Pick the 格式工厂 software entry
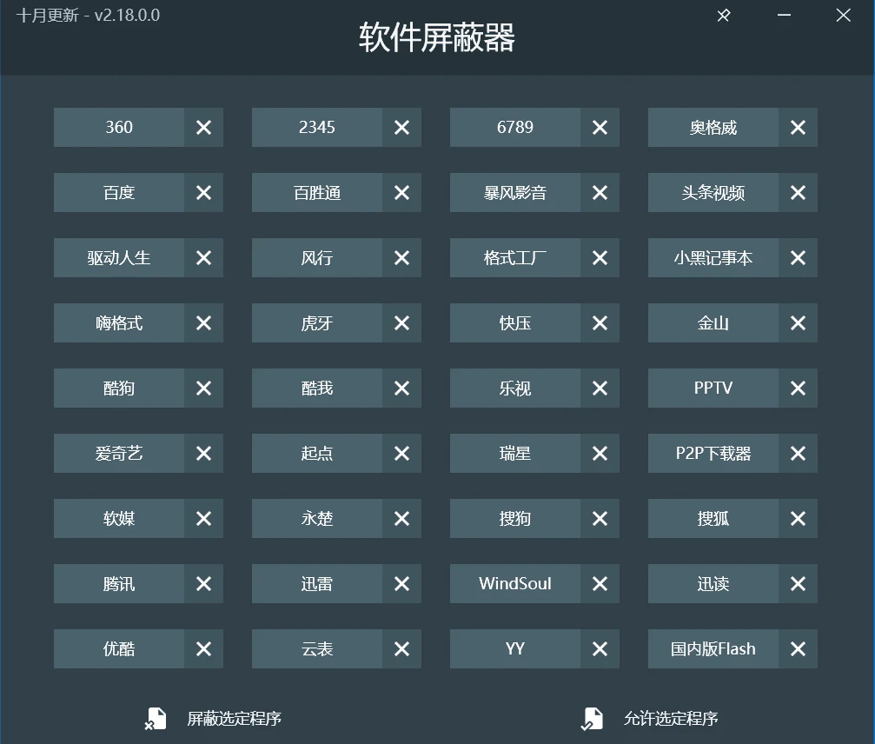The image size is (875, 744). (515, 258)
